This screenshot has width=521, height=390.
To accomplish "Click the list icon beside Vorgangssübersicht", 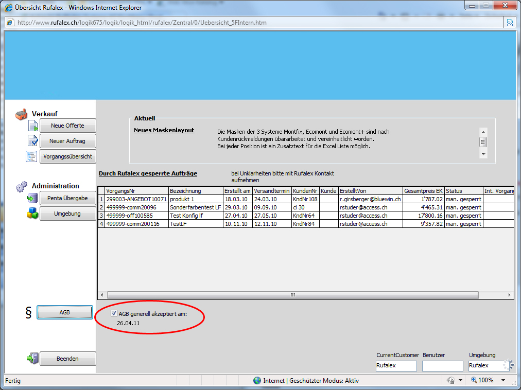I will click(x=31, y=156).
